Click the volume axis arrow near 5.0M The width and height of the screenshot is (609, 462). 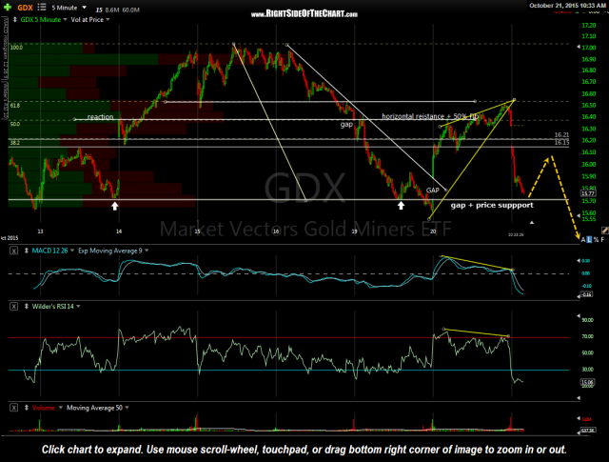click(579, 419)
